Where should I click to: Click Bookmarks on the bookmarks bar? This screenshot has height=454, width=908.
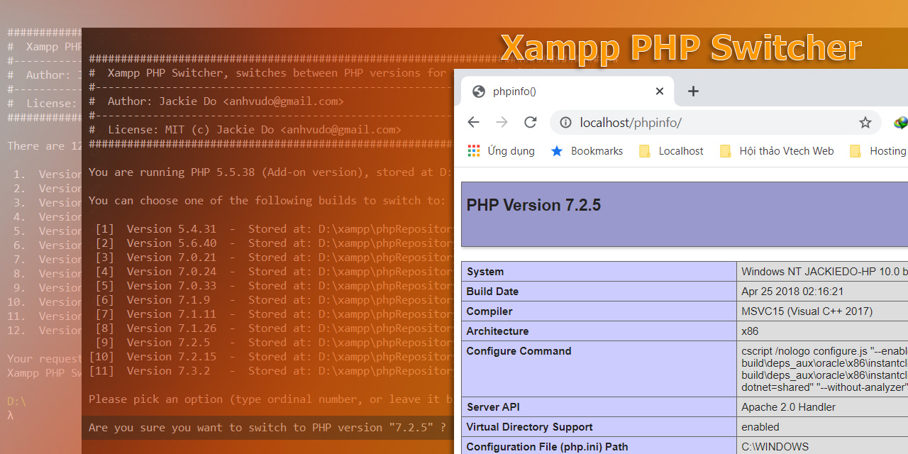point(597,150)
